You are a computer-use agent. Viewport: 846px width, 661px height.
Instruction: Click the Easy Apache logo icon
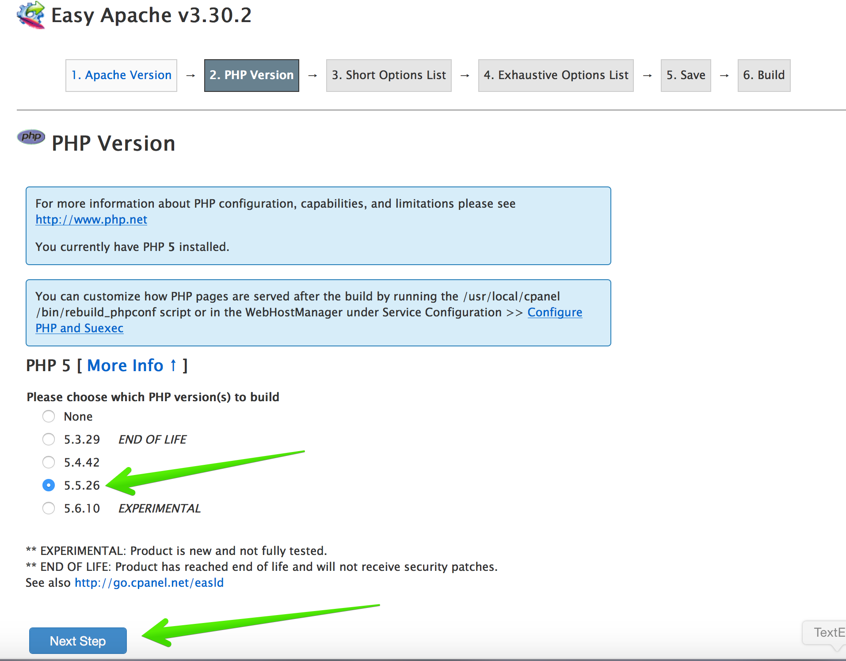tap(30, 15)
